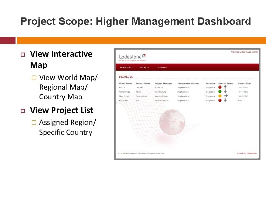This screenshot has height=200, width=266.
Task: Click the right trend arrow in Future Proof row
Action: [x=226, y=96]
